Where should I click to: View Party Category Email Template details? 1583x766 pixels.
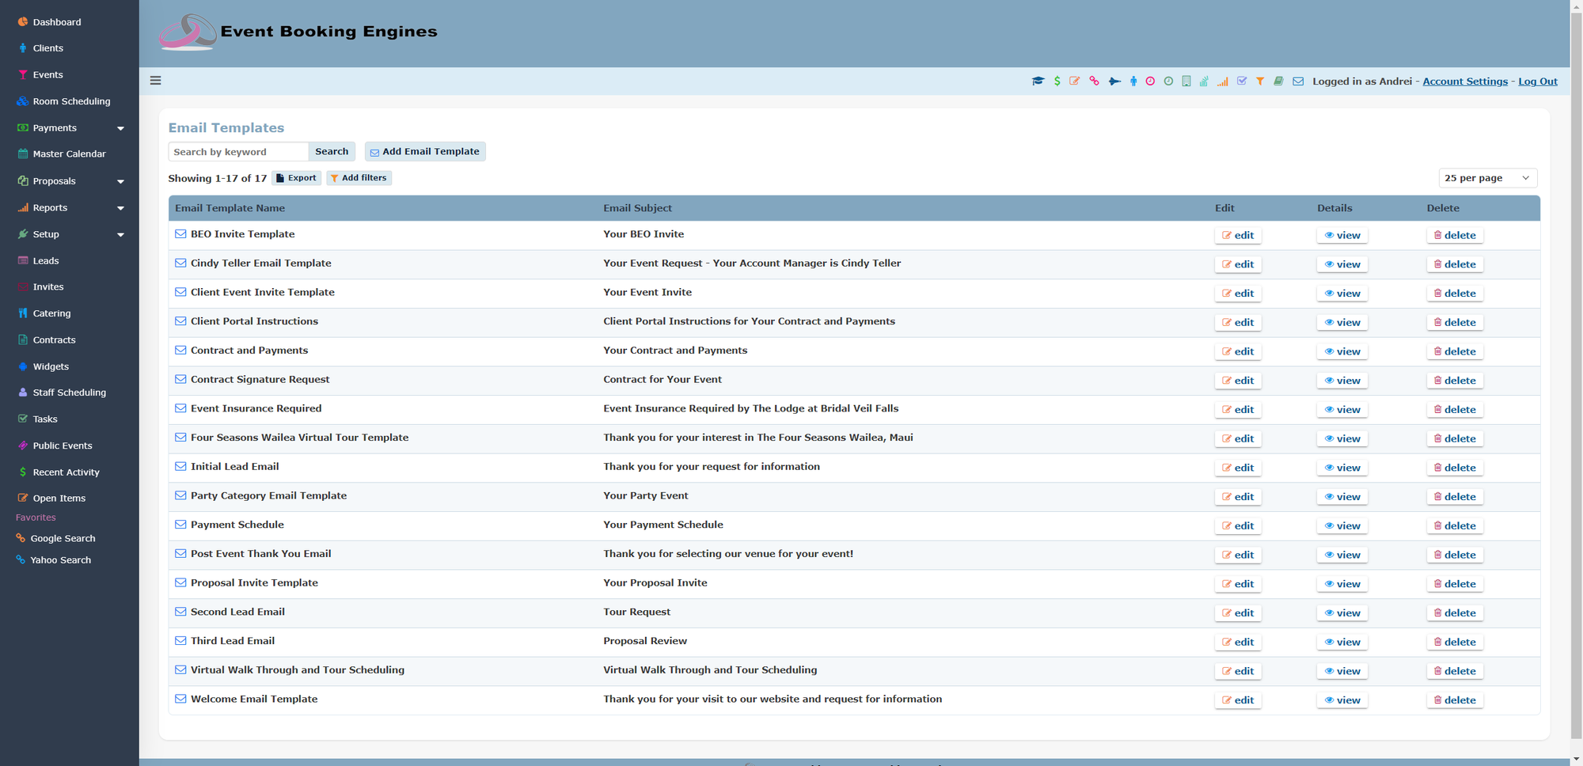point(1342,497)
